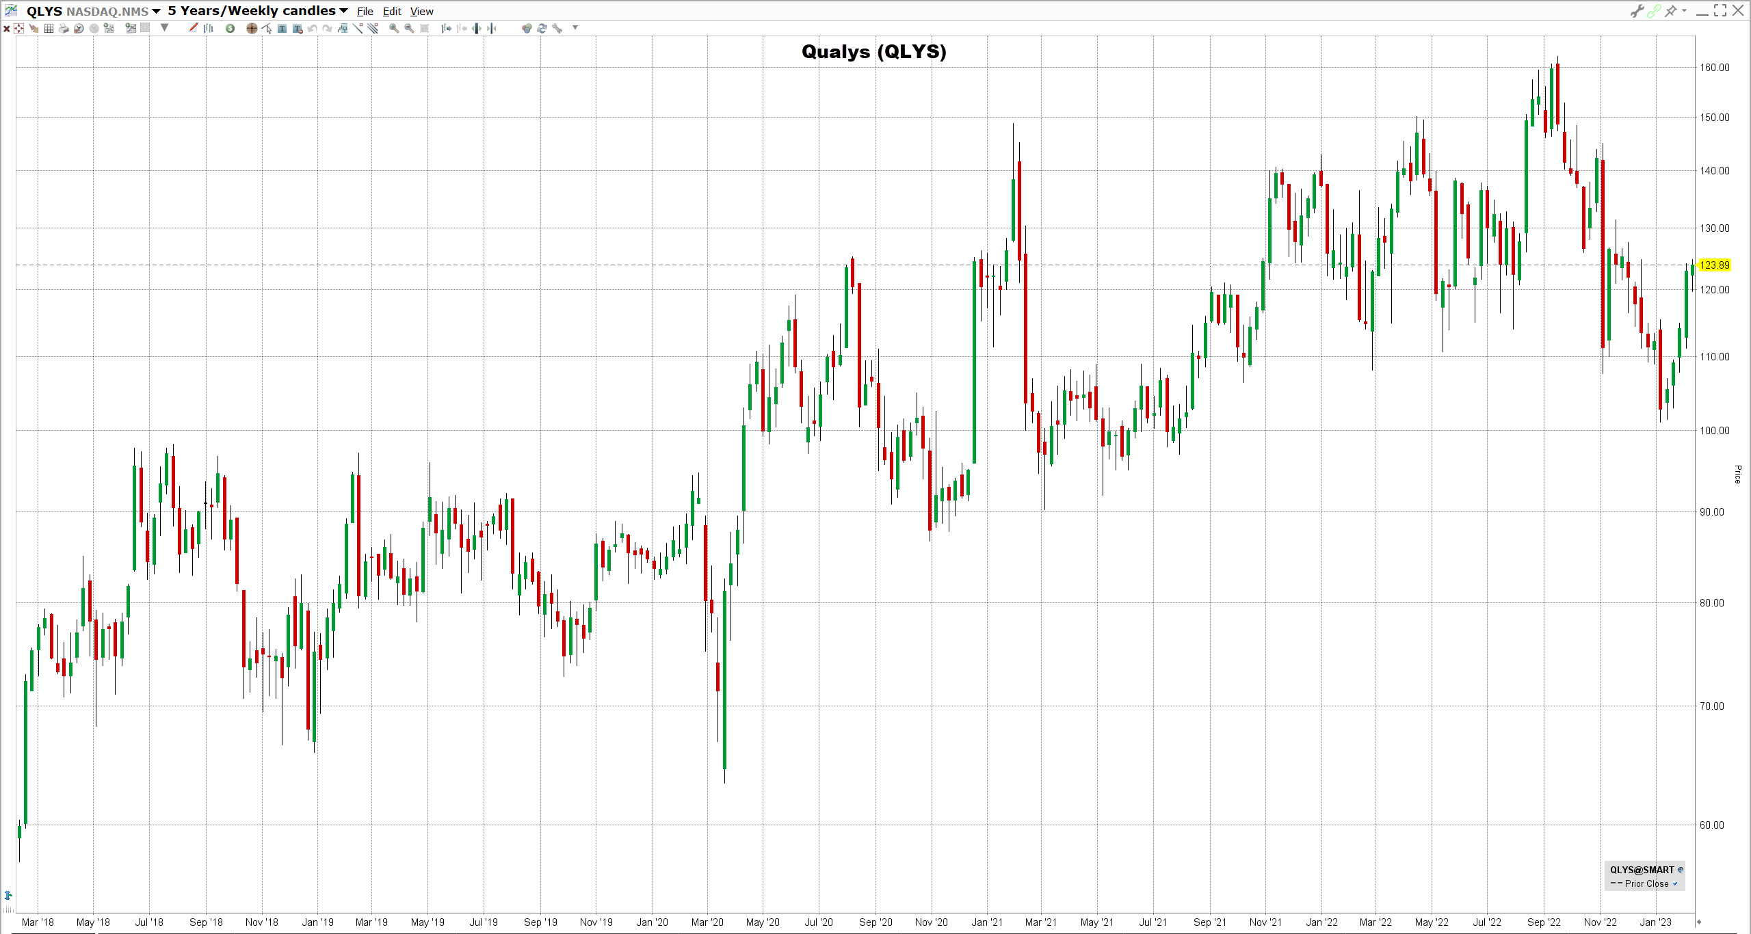Click the four-arrow crosshair toolbar icon

[x=18, y=28]
